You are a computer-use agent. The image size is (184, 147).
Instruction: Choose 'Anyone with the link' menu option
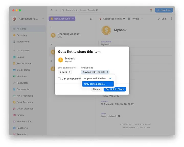click(x=98, y=78)
